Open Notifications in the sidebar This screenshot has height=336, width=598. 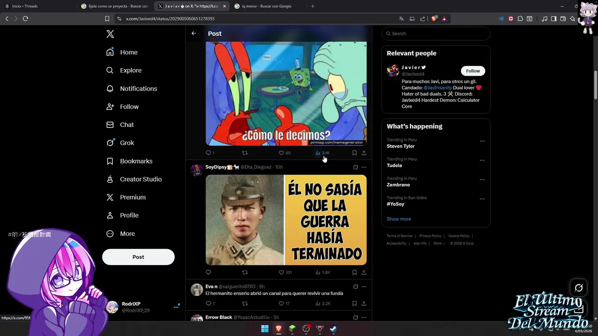[x=132, y=89]
